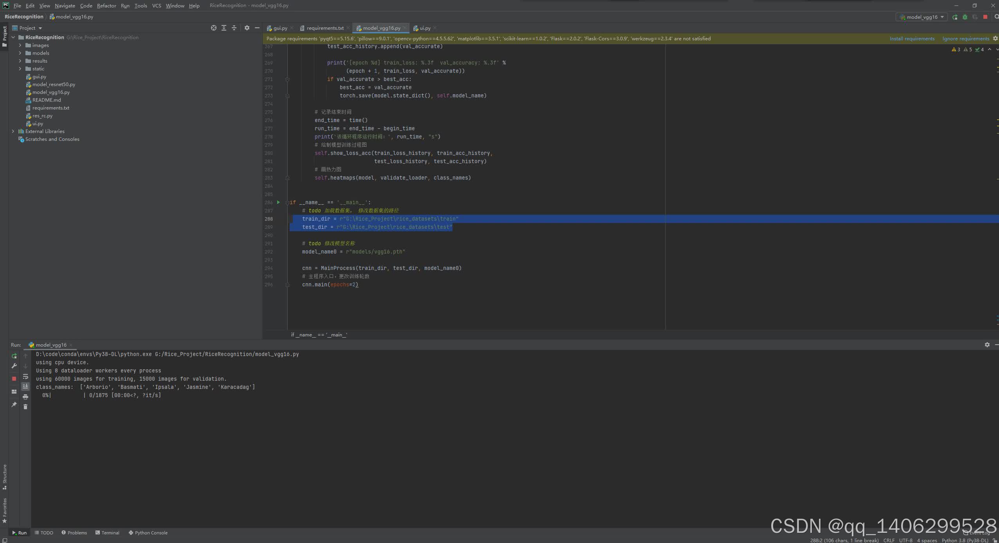Toggle soft-wrap in the Run console
Image resolution: width=999 pixels, height=543 pixels.
pos(25,376)
